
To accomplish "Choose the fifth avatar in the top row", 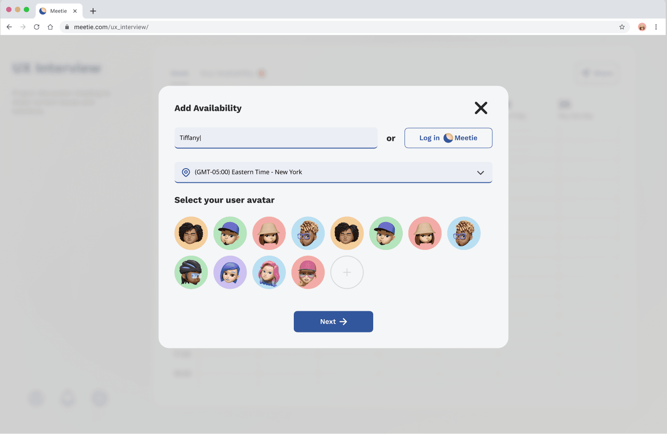I will [x=347, y=233].
